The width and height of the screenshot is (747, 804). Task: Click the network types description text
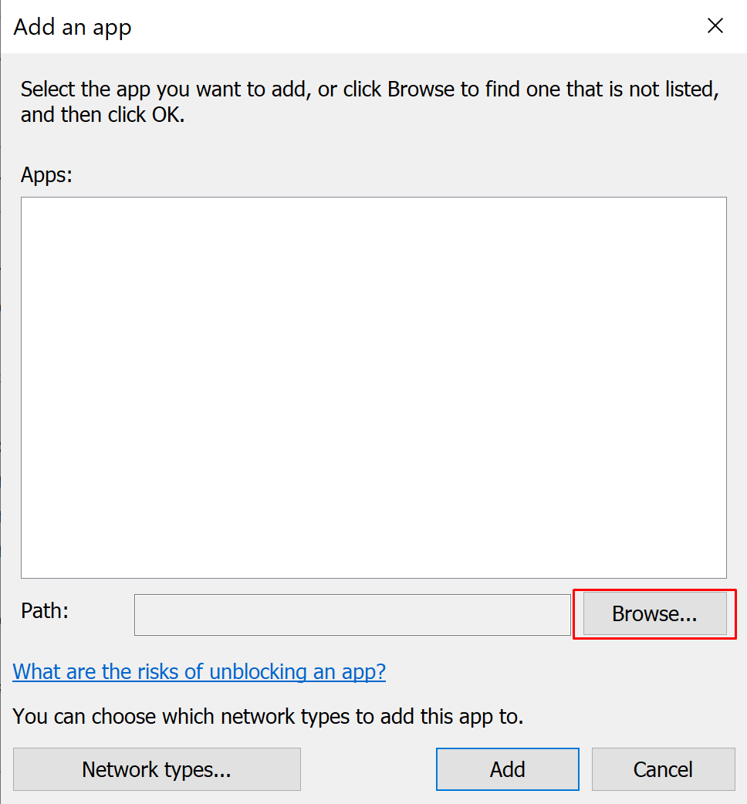(x=268, y=717)
